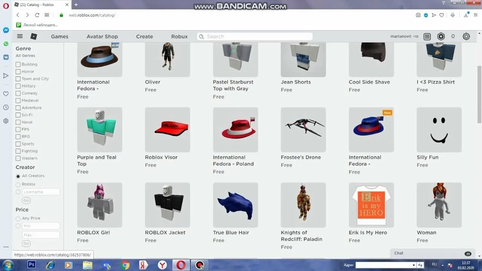Click Opera browser back arrow
Image resolution: width=482 pixels, height=271 pixels.
point(18,15)
